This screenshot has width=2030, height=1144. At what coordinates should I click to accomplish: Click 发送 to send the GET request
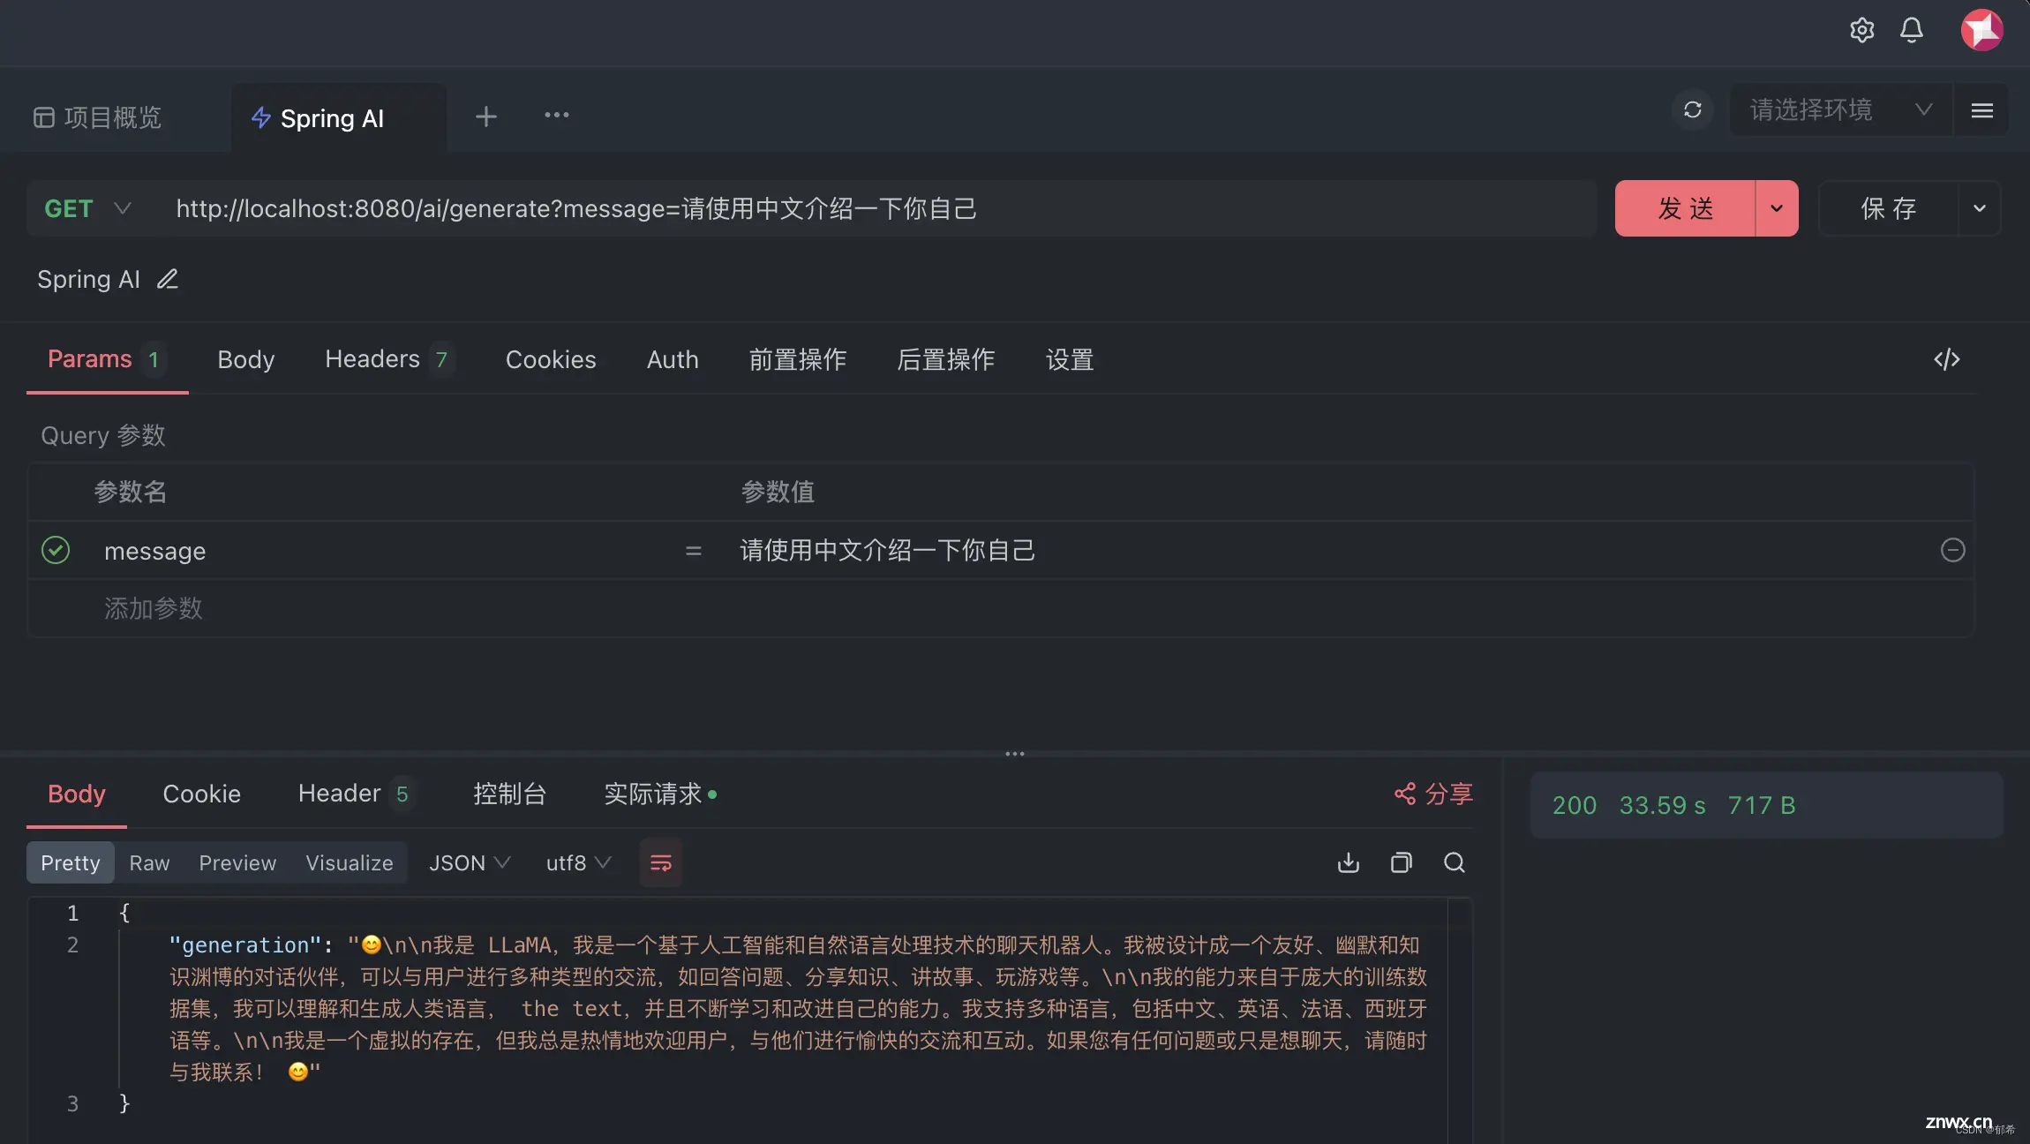point(1683,207)
